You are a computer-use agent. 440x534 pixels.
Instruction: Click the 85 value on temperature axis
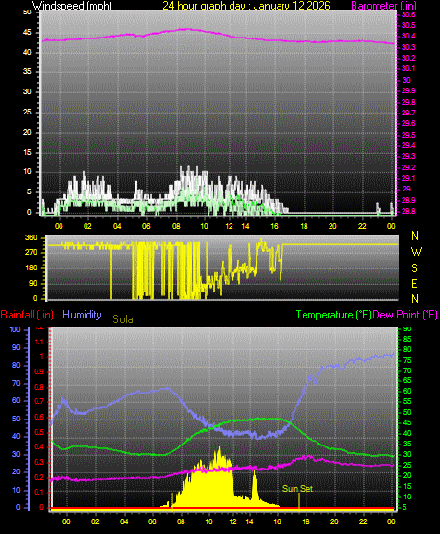(x=407, y=339)
